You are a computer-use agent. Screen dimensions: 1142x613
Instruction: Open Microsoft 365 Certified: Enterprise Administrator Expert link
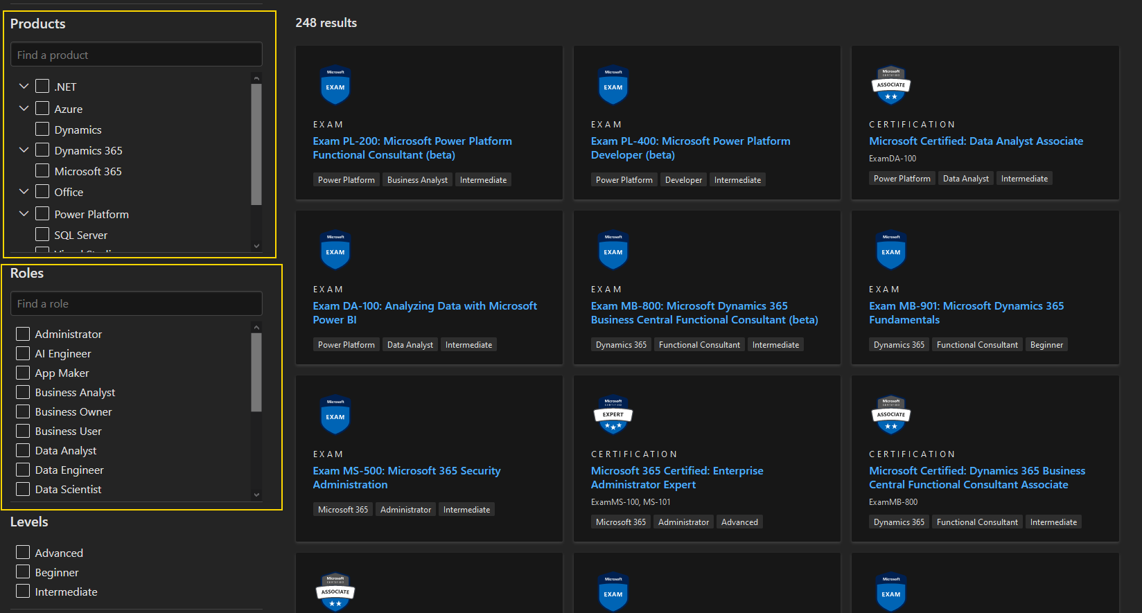click(677, 478)
